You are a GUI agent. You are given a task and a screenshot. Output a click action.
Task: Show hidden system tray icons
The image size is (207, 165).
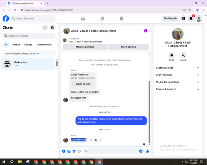[182, 162]
